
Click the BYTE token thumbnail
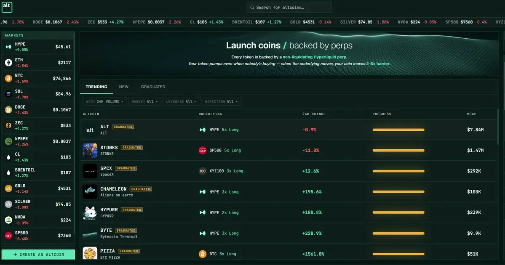tap(90, 233)
